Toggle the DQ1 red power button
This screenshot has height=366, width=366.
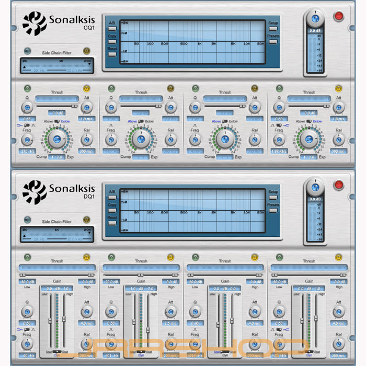(x=339, y=185)
